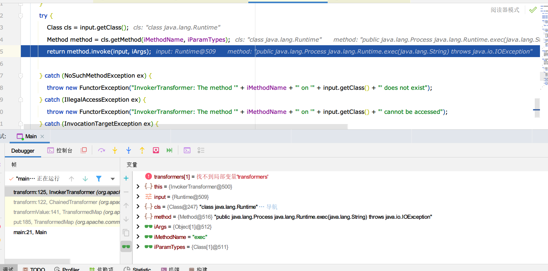Viewport: 548px width, 271px height.
Task: Move watch down in variables toolbar
Action: pos(126,219)
